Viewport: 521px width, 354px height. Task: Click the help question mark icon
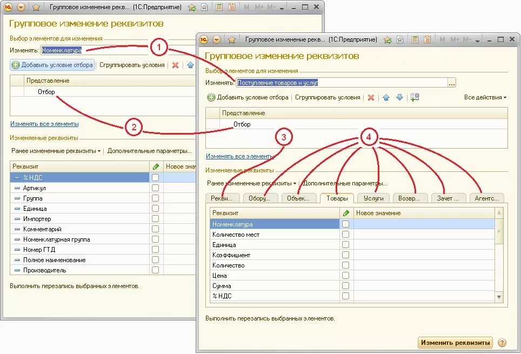tap(502, 343)
